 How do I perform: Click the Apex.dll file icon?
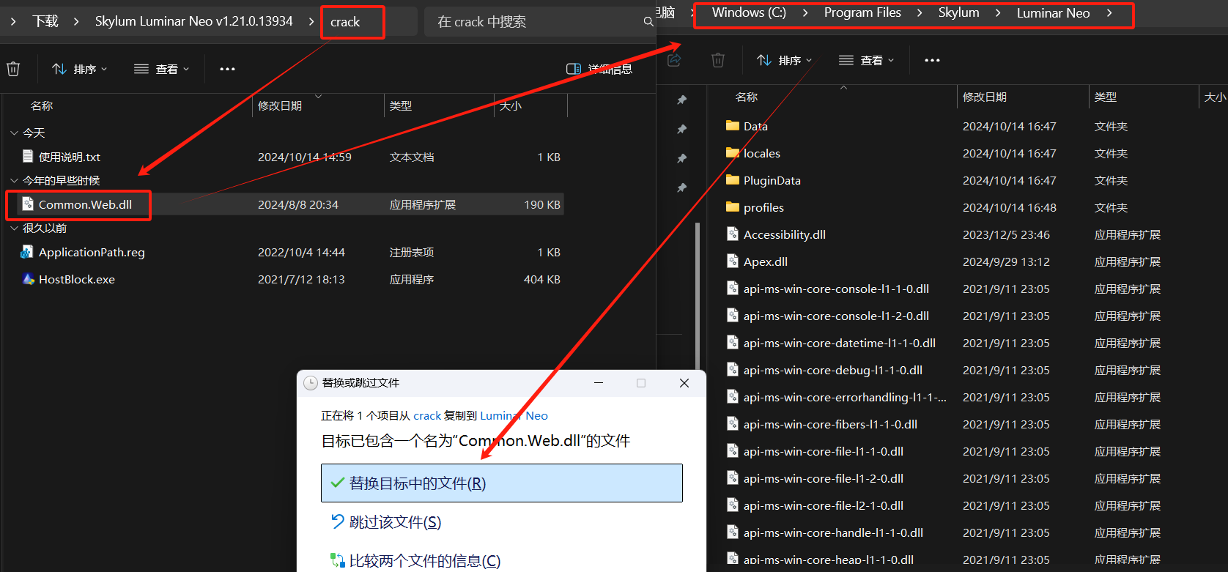pyautogui.click(x=733, y=261)
